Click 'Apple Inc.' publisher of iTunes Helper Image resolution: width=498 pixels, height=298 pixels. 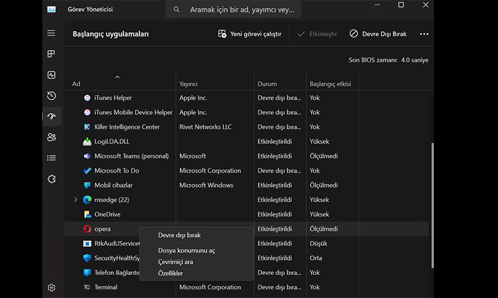point(193,98)
